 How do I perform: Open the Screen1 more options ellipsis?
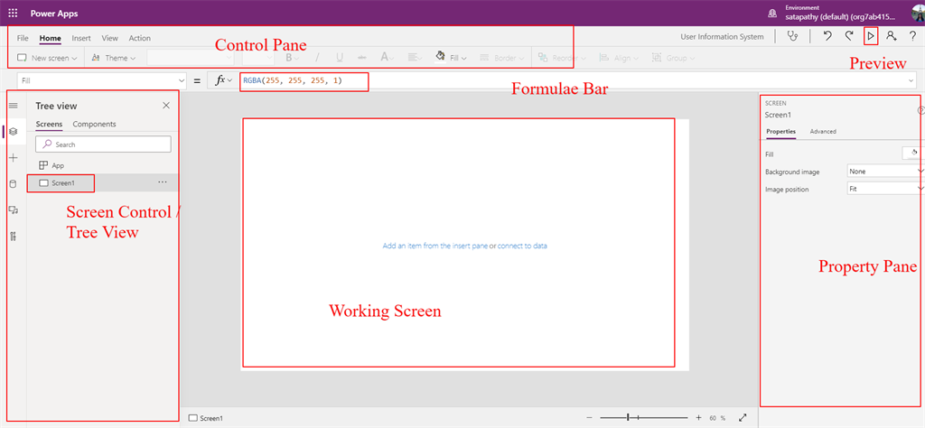[x=163, y=182]
